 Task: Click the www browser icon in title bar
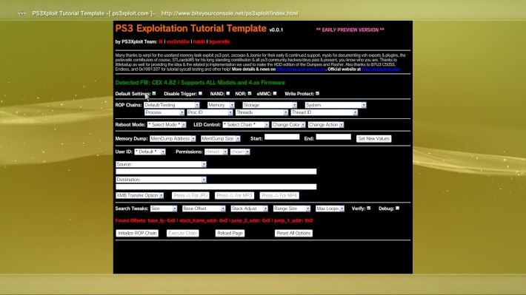tap(21, 13)
